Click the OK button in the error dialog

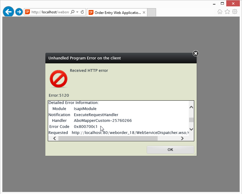point(170,150)
